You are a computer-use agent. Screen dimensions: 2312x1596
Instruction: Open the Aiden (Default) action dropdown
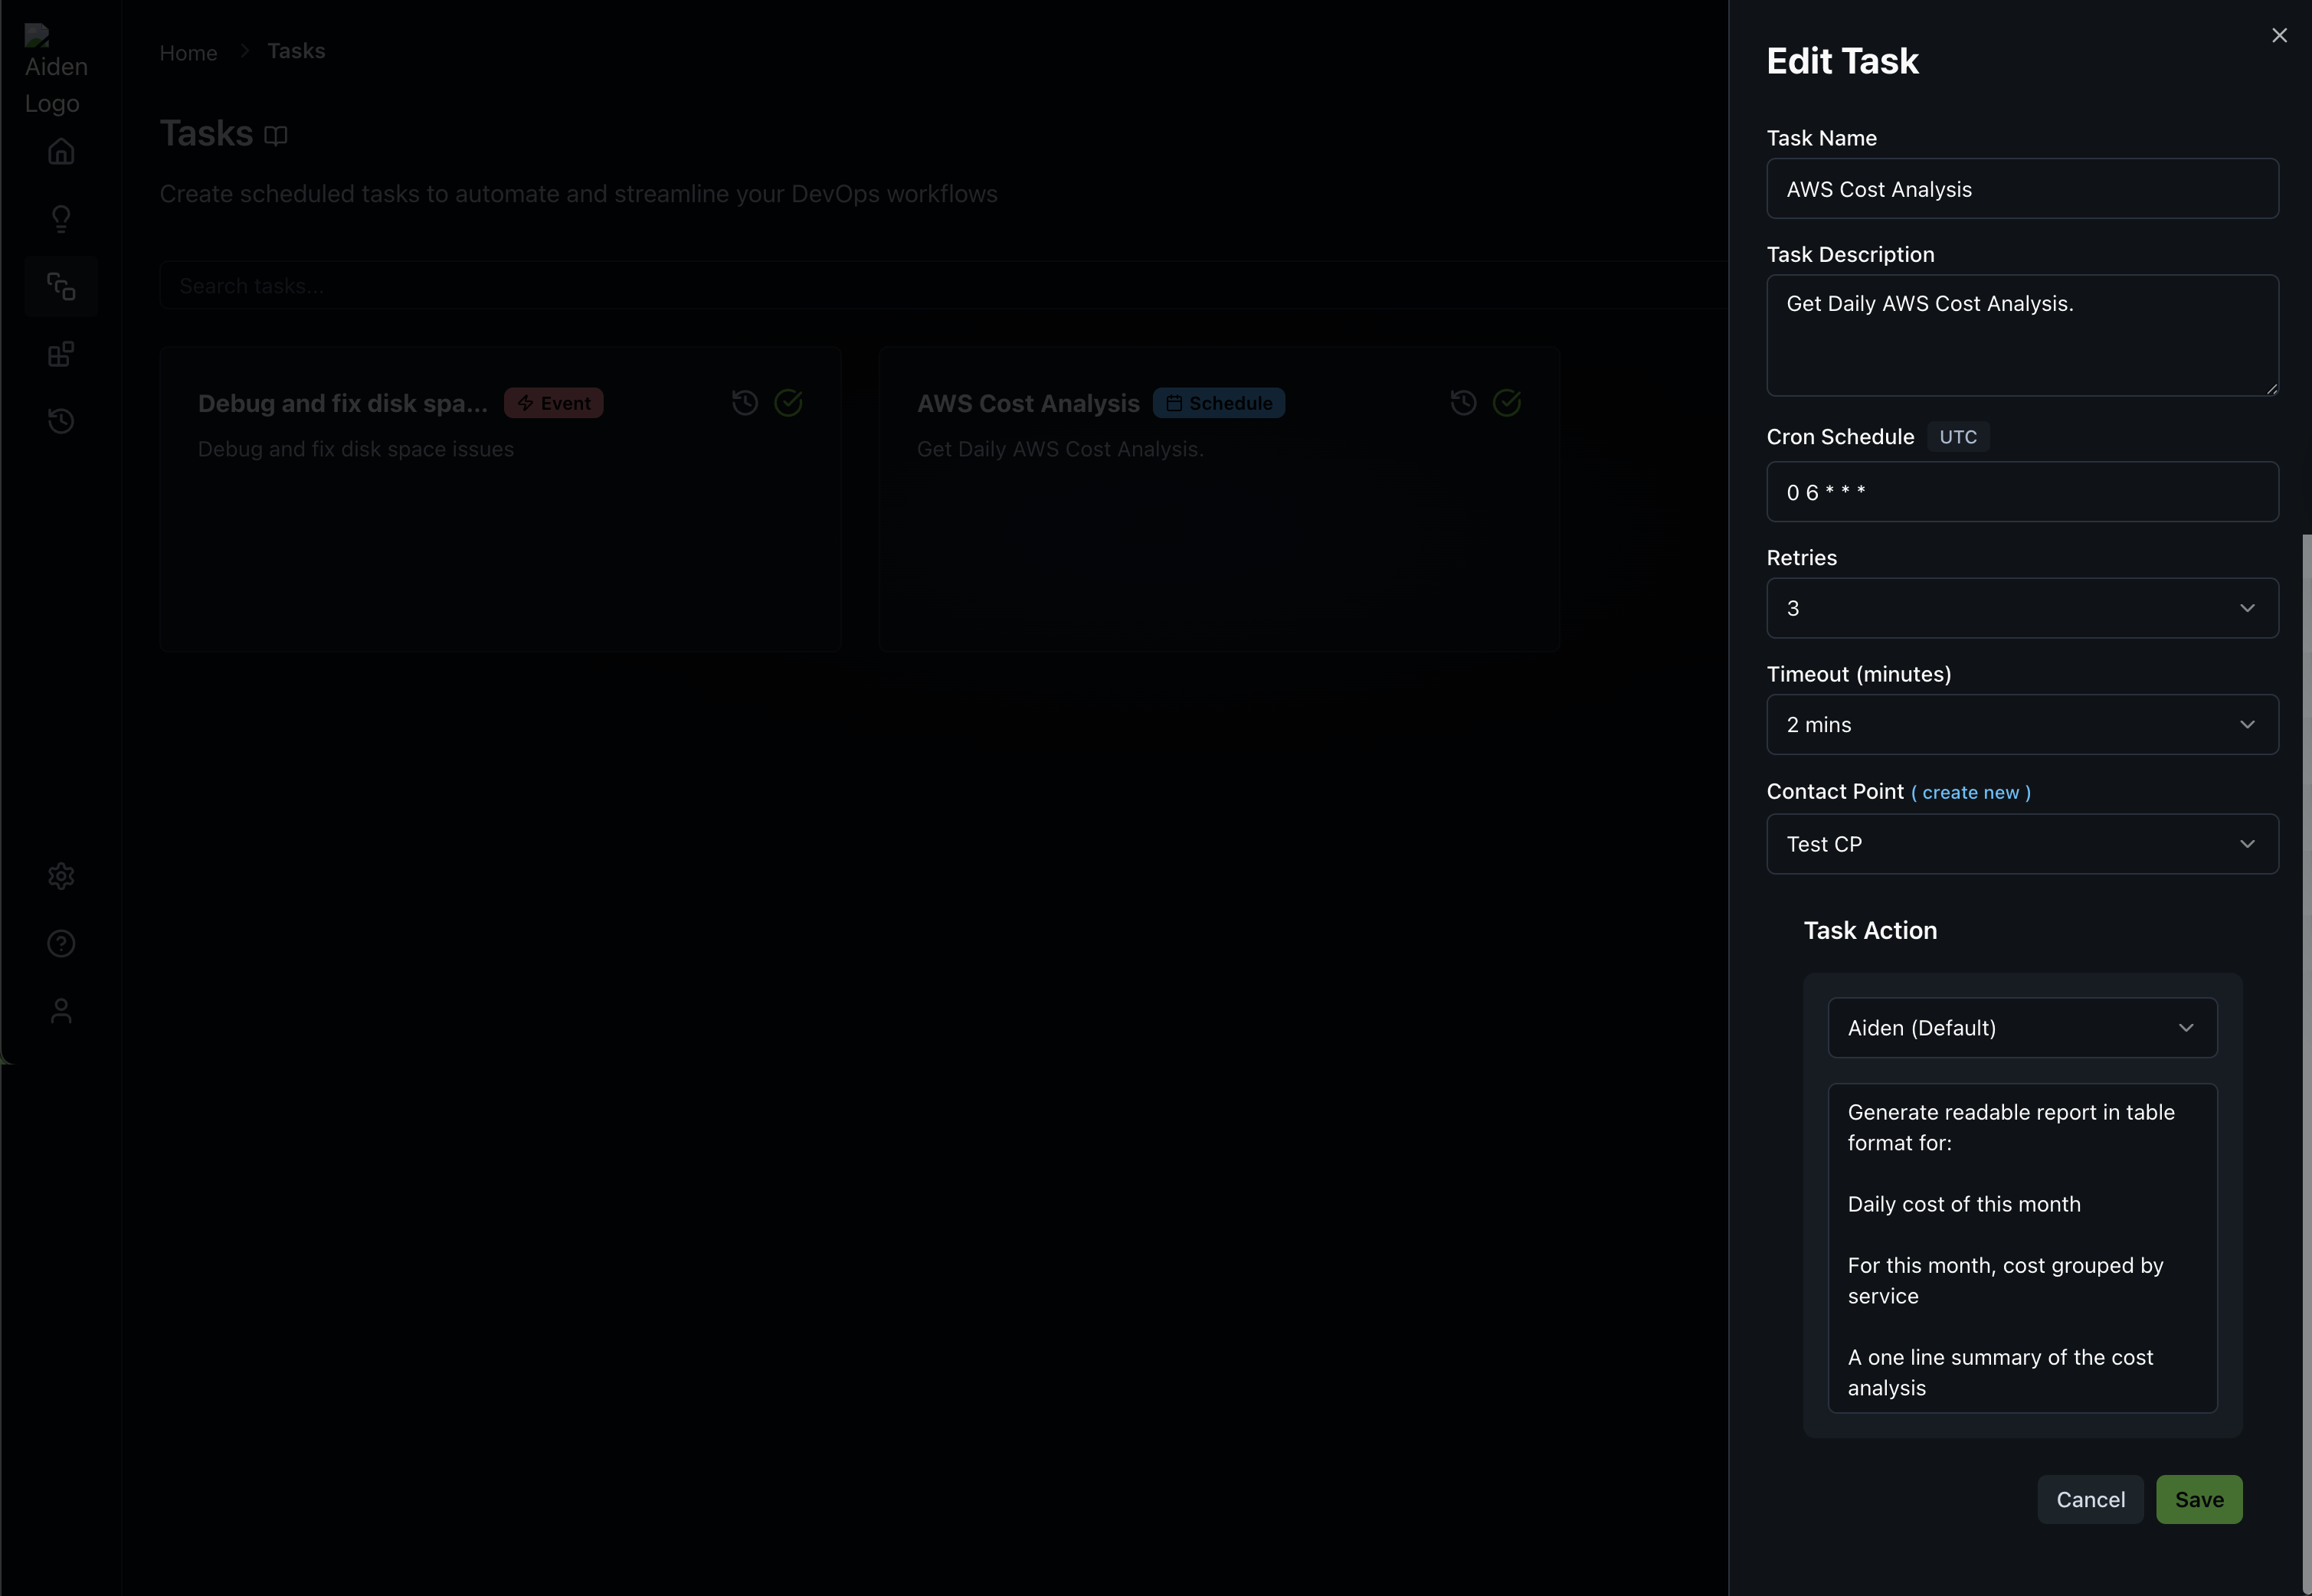2022,1028
